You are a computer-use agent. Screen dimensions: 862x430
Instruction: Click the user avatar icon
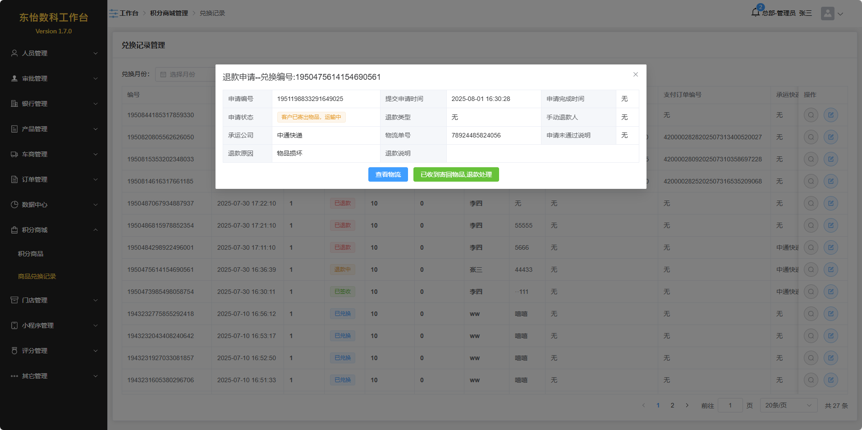click(x=827, y=14)
